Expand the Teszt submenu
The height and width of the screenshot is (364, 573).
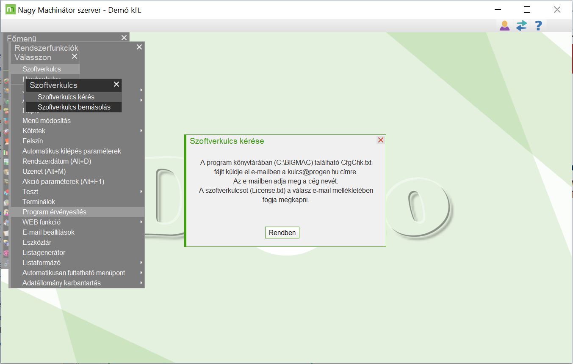point(77,192)
